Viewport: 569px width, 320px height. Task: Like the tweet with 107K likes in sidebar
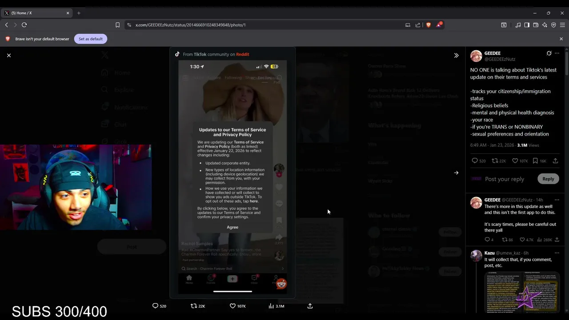(x=520, y=161)
